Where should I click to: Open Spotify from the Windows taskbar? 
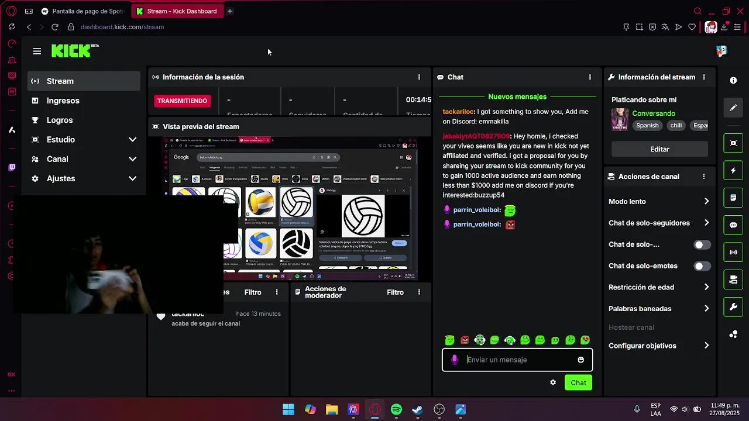[x=396, y=410]
